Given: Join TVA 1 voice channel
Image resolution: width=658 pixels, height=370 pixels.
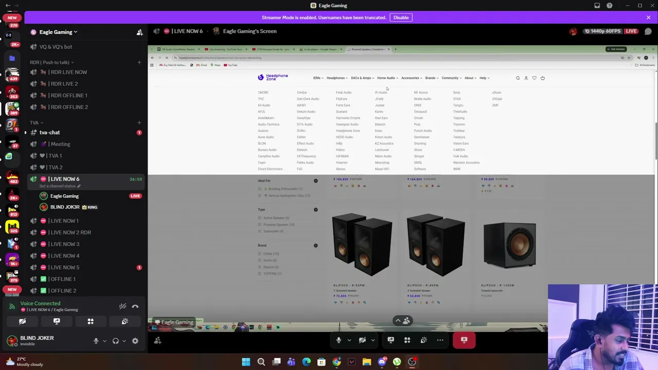Looking at the screenshot, I should click(86, 156).
